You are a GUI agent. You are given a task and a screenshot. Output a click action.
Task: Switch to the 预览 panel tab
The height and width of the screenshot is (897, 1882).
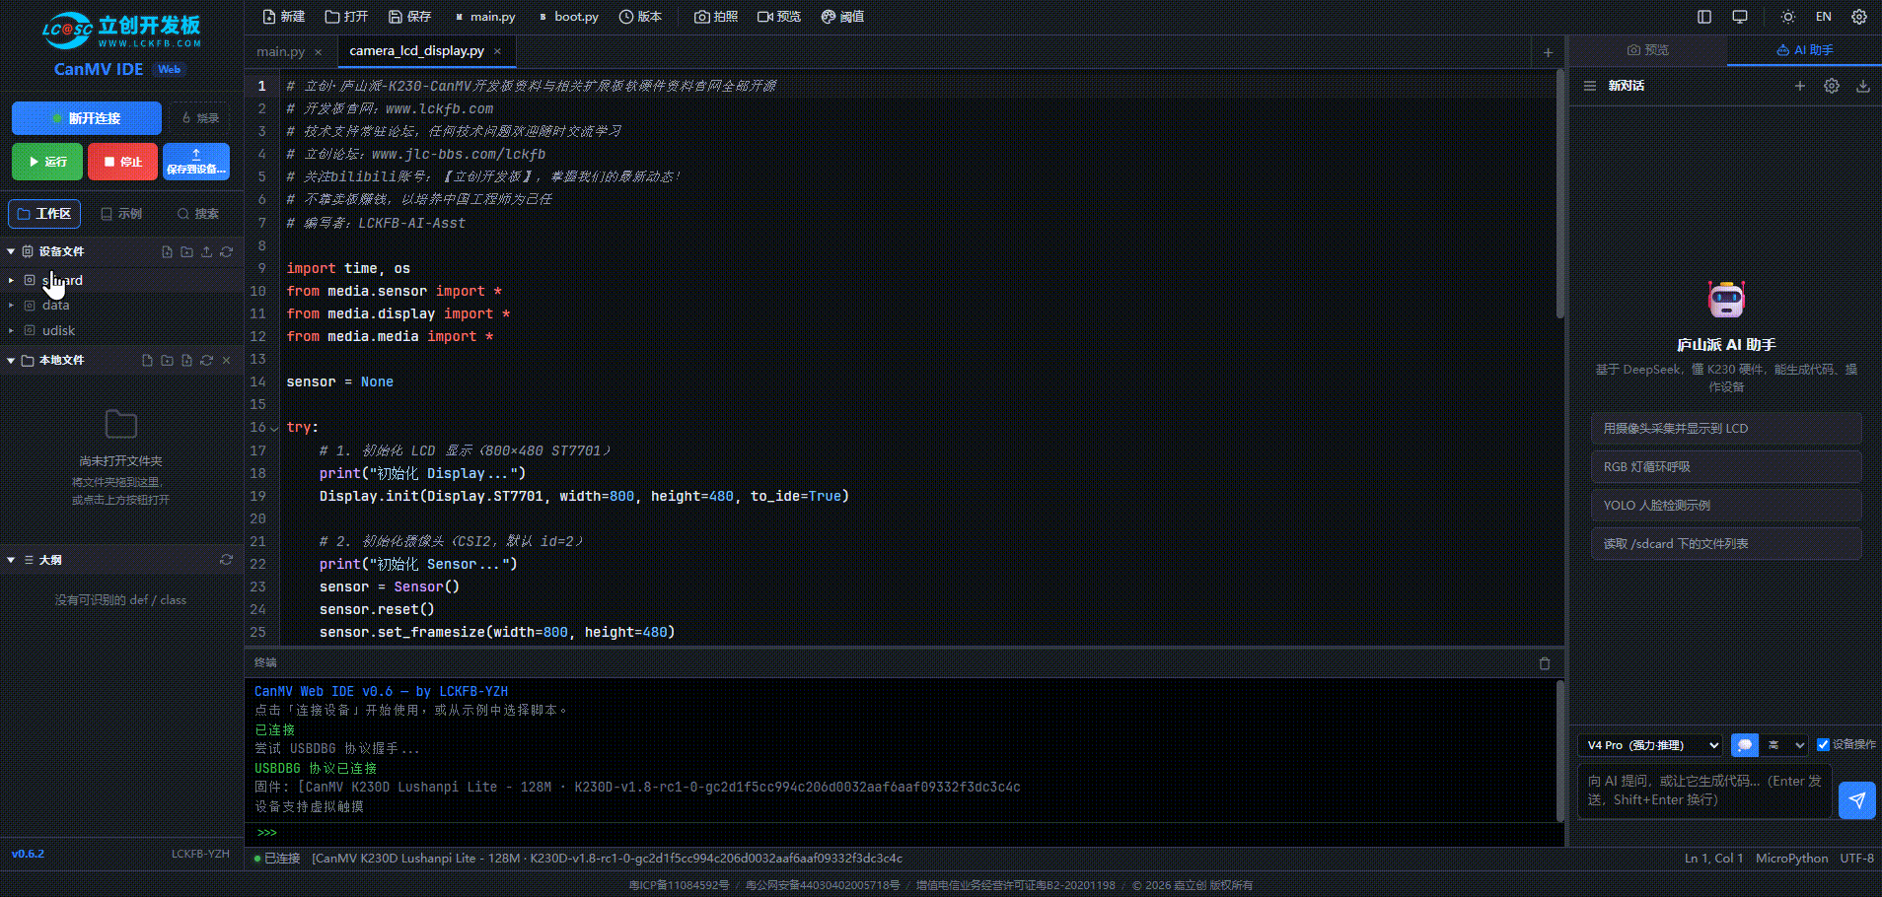click(x=1648, y=50)
